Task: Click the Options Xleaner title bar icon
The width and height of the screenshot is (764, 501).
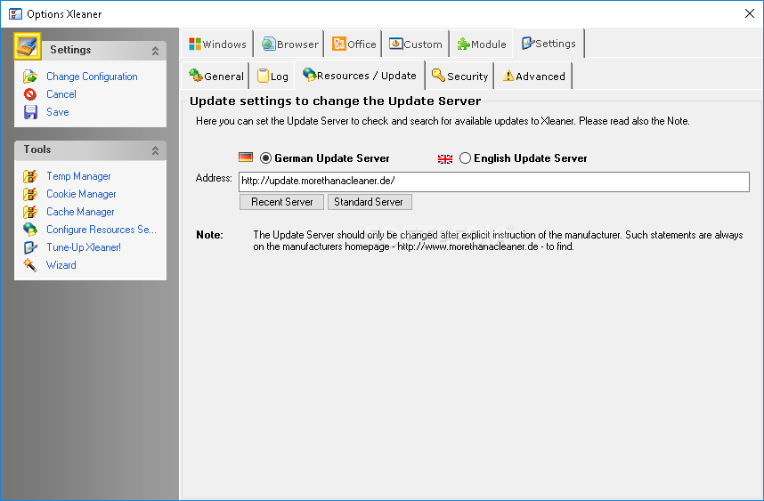Action: tap(15, 13)
